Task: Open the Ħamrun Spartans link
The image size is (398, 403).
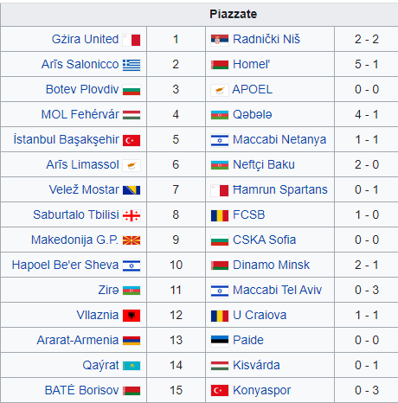Action: click(x=280, y=189)
